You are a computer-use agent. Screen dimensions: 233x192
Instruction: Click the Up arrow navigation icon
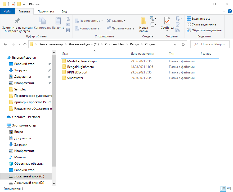point(25,44)
